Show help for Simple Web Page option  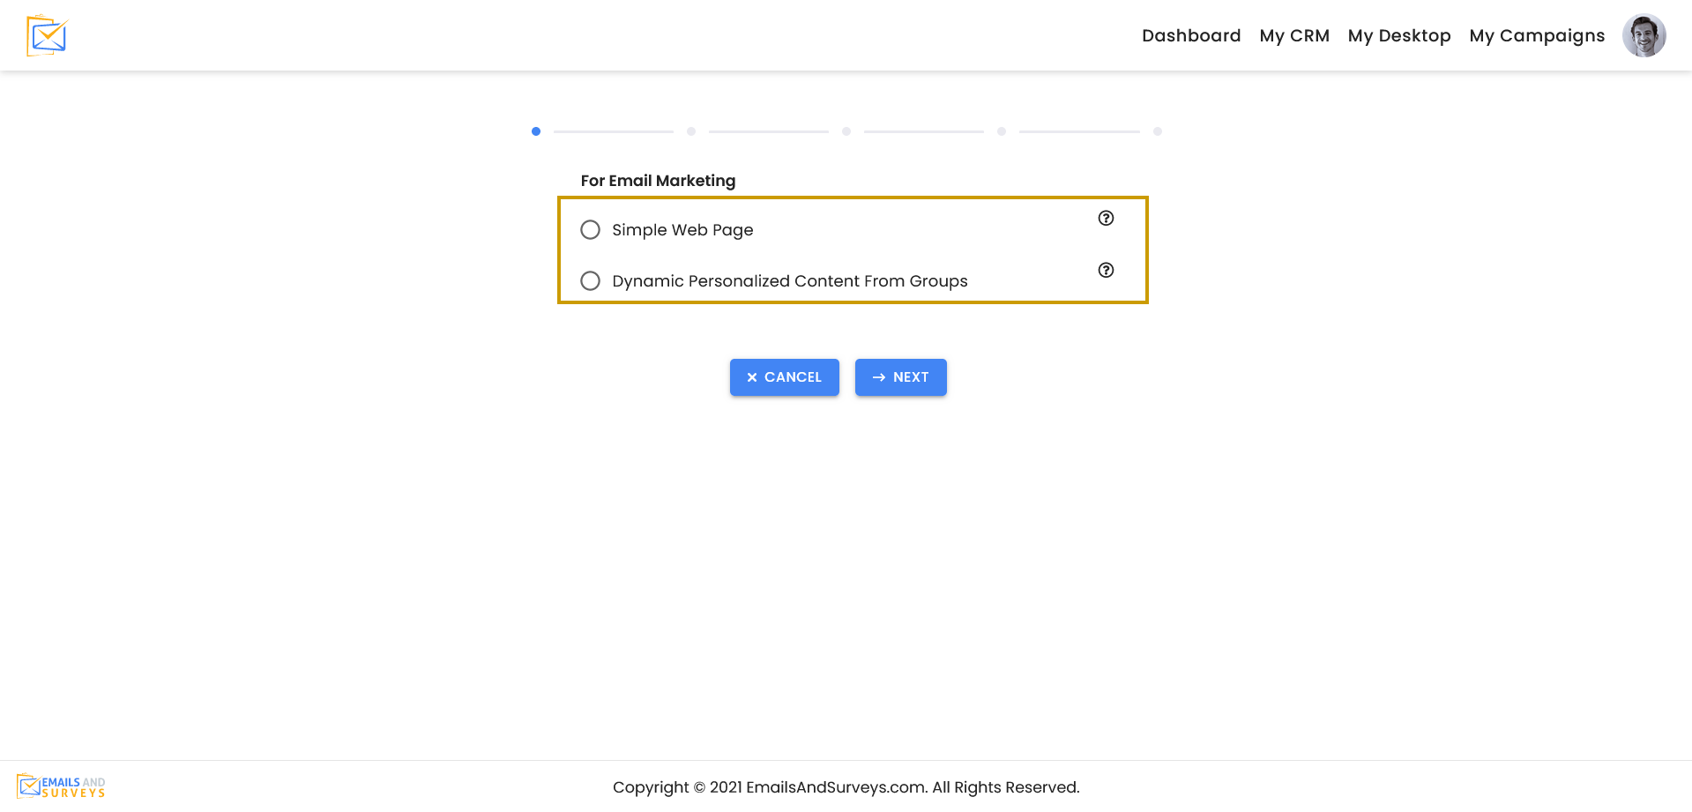click(1106, 218)
